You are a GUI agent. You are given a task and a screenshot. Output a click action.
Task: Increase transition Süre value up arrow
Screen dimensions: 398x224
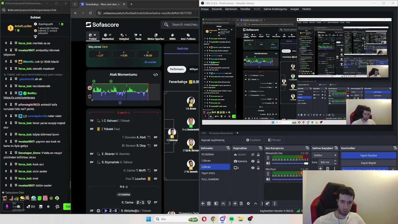(x=335, y=161)
